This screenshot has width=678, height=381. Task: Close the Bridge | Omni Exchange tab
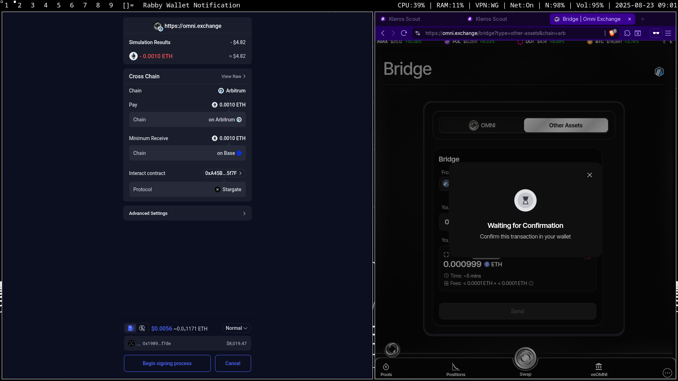point(630,19)
